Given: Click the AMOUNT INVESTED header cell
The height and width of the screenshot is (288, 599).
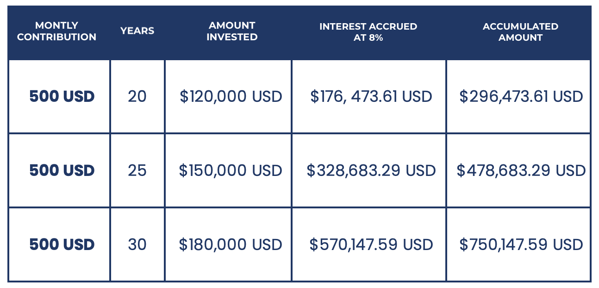Looking at the screenshot, I should pos(232,31).
